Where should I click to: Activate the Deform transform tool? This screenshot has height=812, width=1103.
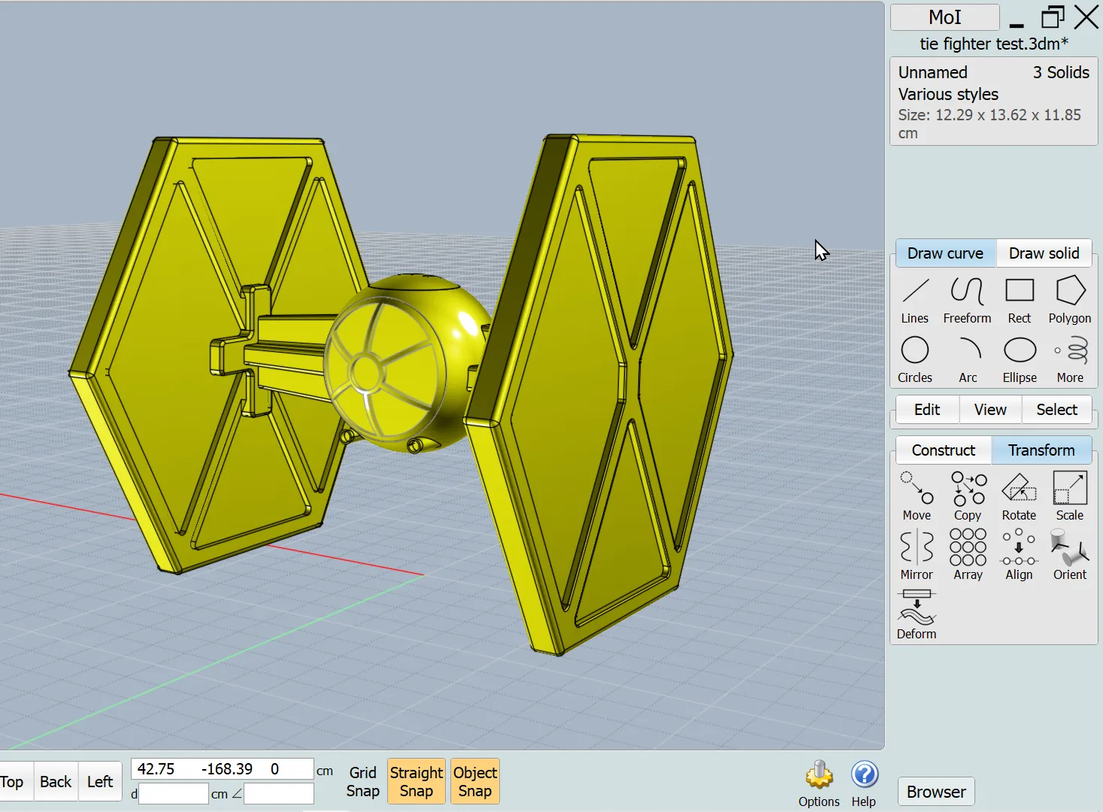(x=917, y=615)
